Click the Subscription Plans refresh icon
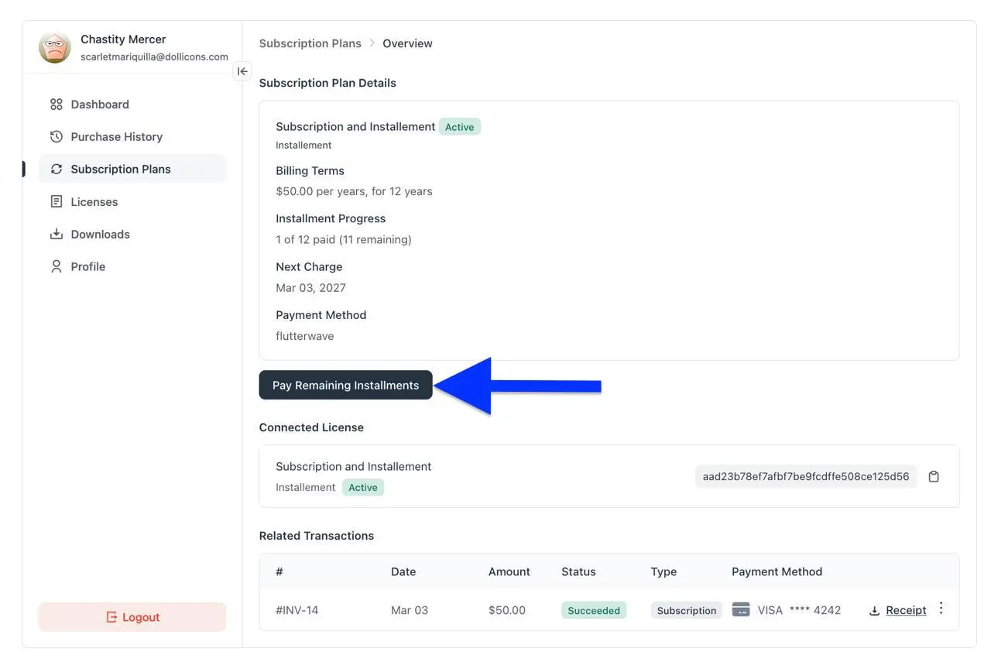991x662 pixels. [56, 170]
